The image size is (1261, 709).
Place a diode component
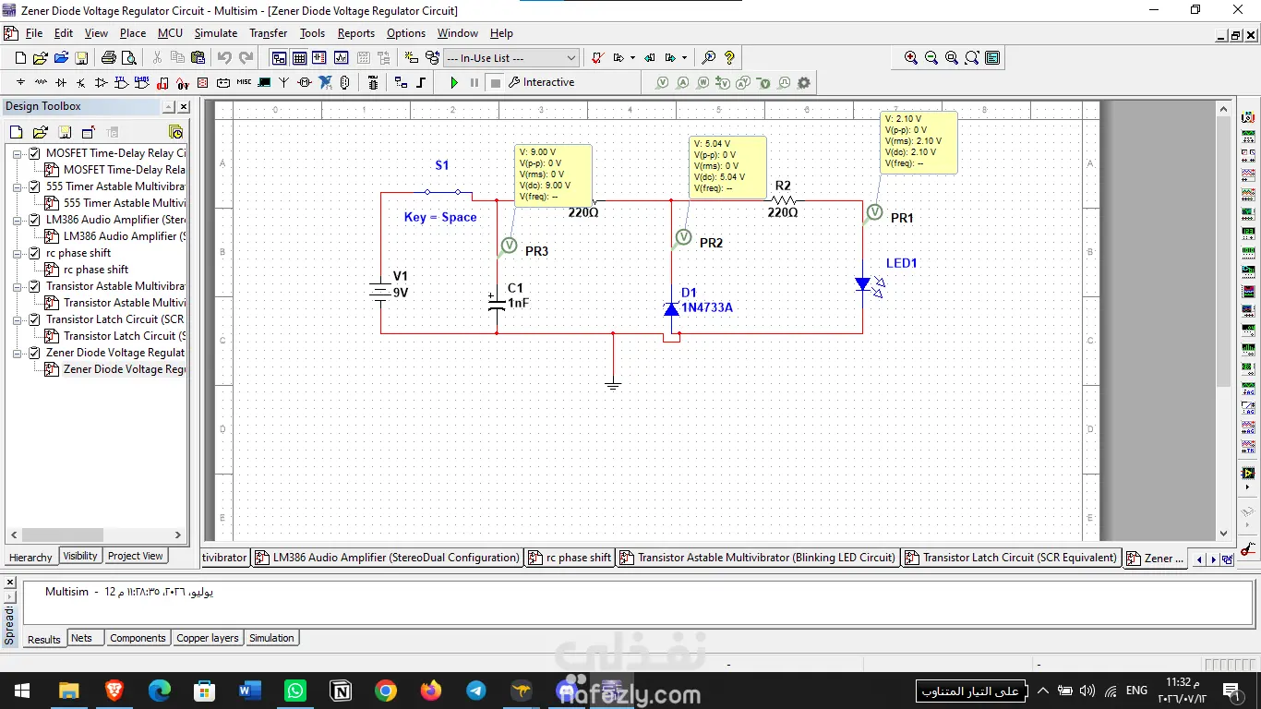tap(61, 82)
